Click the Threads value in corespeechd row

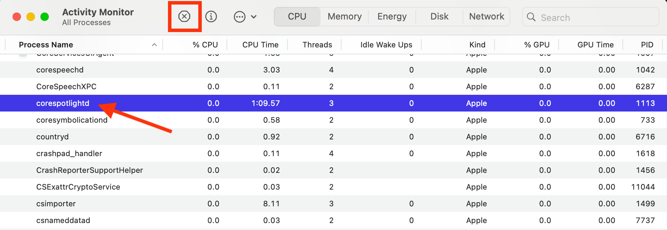(x=331, y=70)
